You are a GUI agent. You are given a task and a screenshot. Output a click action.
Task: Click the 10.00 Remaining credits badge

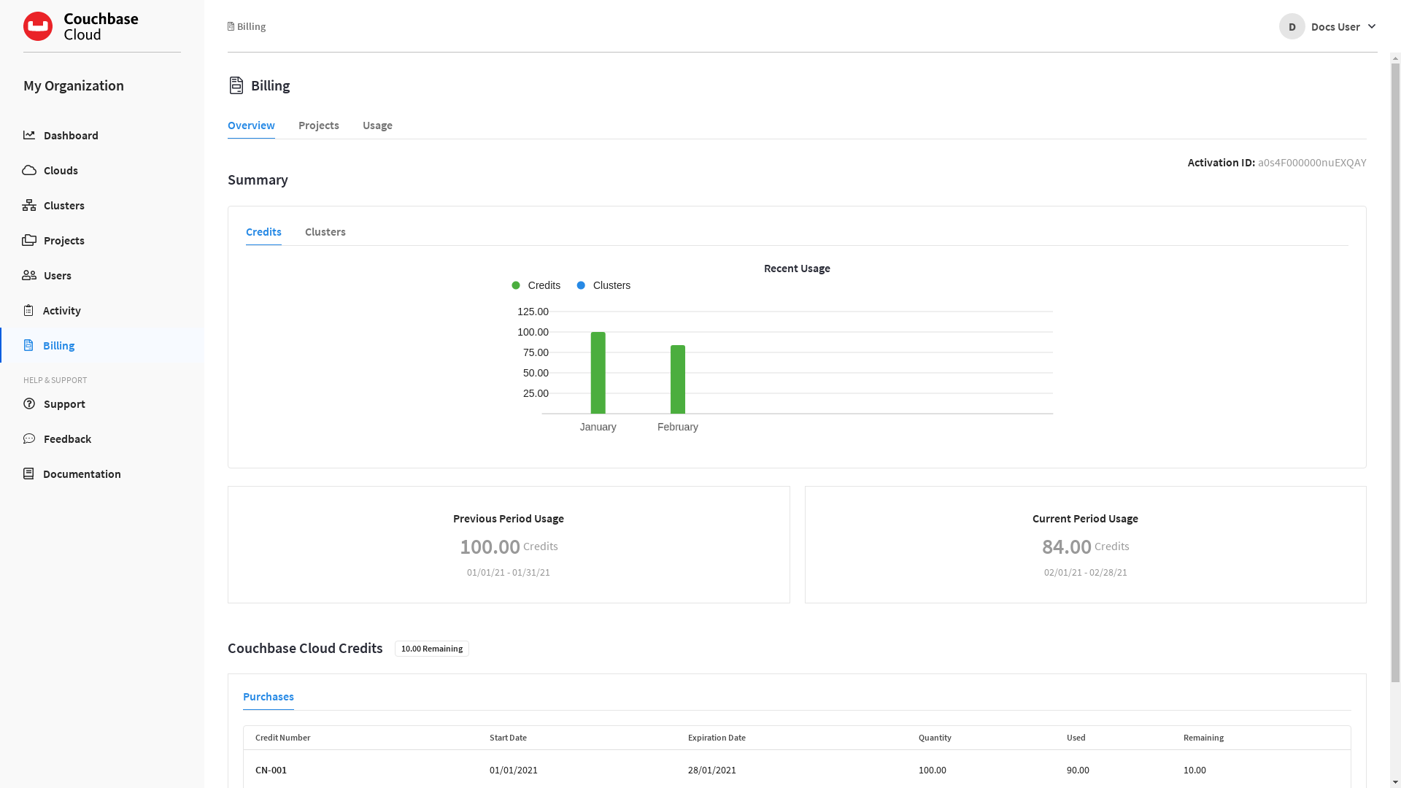(431, 648)
